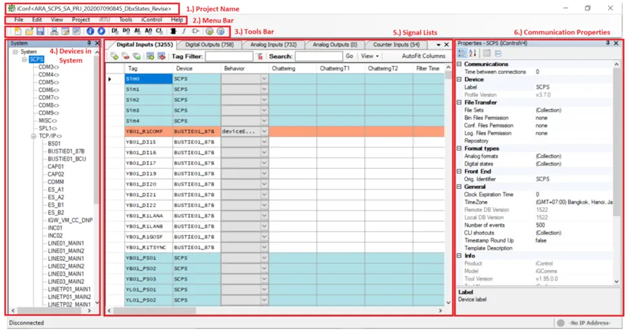Click the Go search button
This screenshot has width=630, height=332.
coord(350,56)
